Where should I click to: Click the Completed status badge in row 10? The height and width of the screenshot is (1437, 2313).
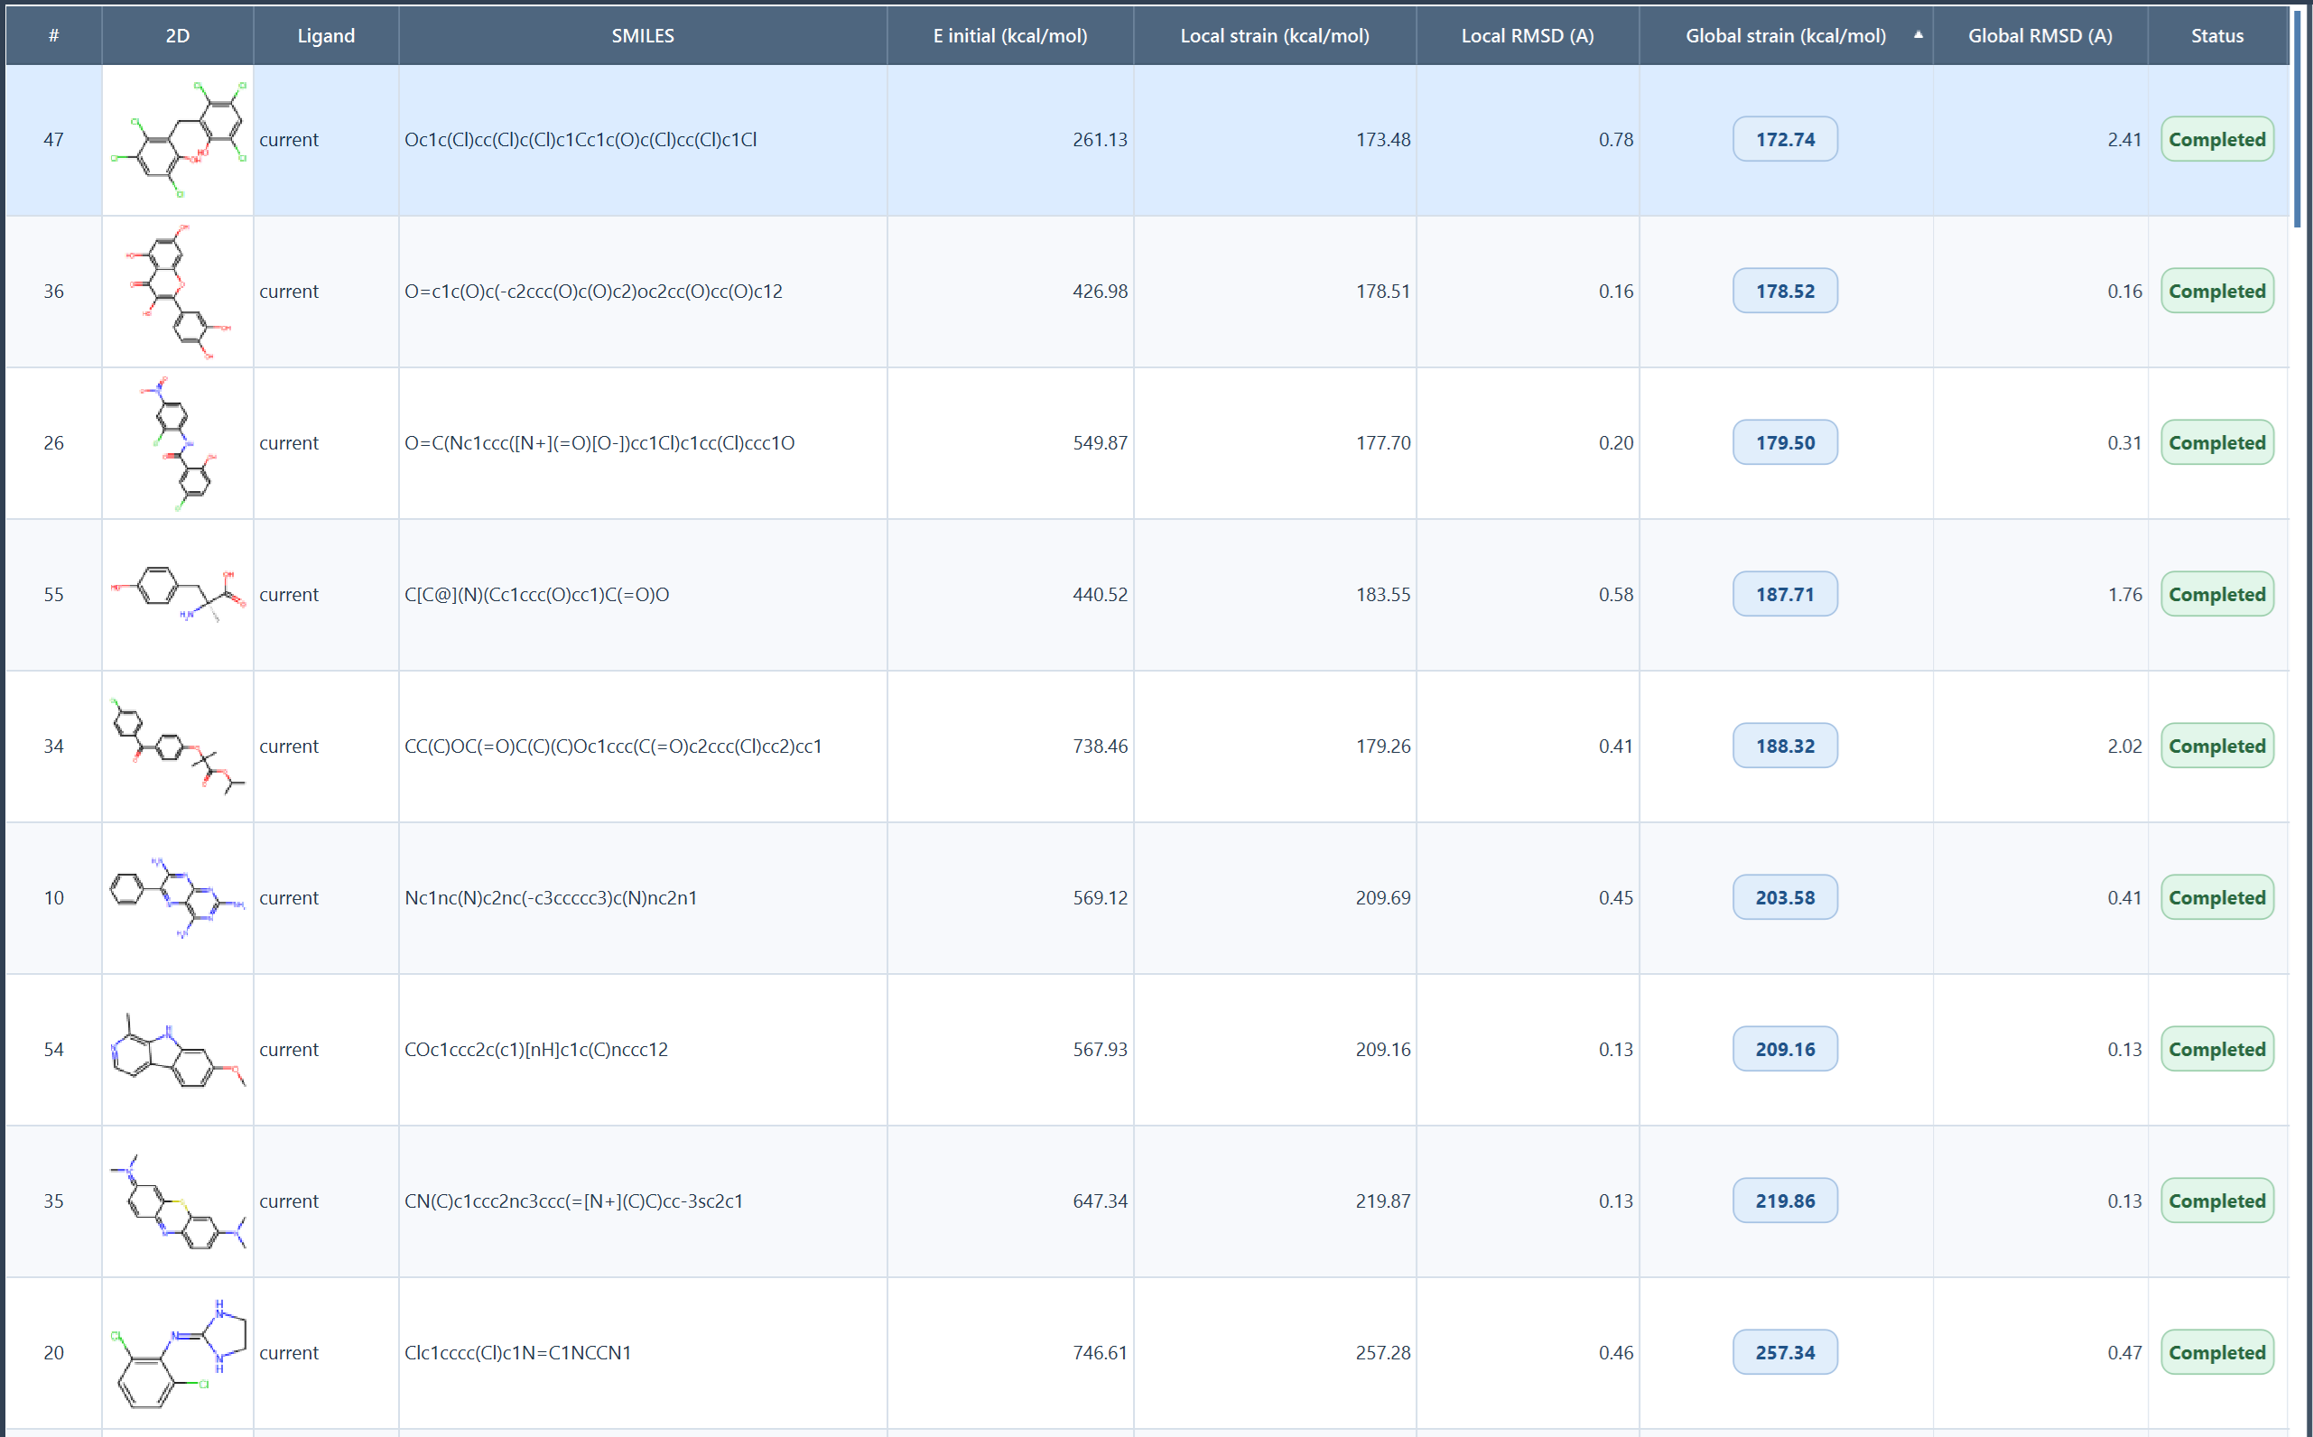point(2216,898)
